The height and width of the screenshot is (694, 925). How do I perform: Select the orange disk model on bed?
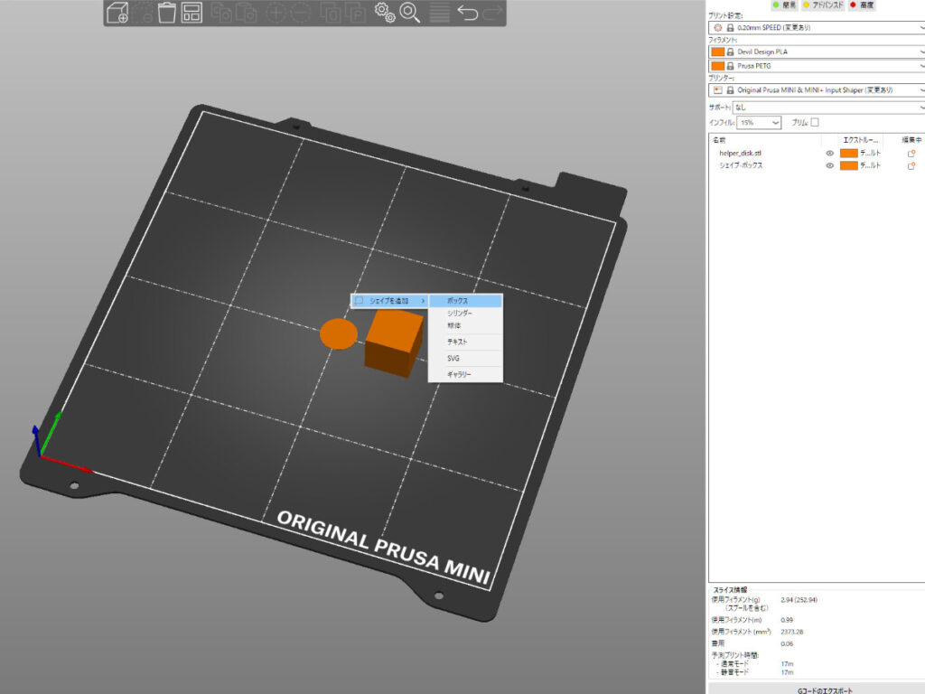pos(339,334)
